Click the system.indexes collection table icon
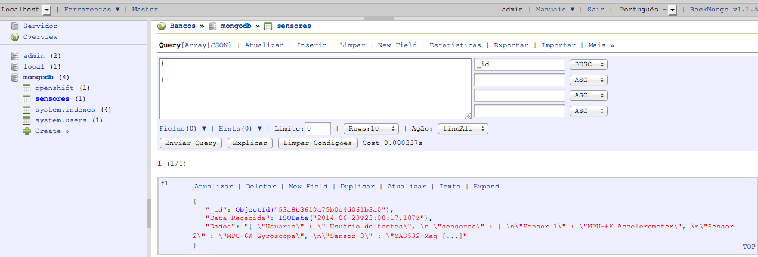The height and width of the screenshot is (257, 758). tap(26, 110)
